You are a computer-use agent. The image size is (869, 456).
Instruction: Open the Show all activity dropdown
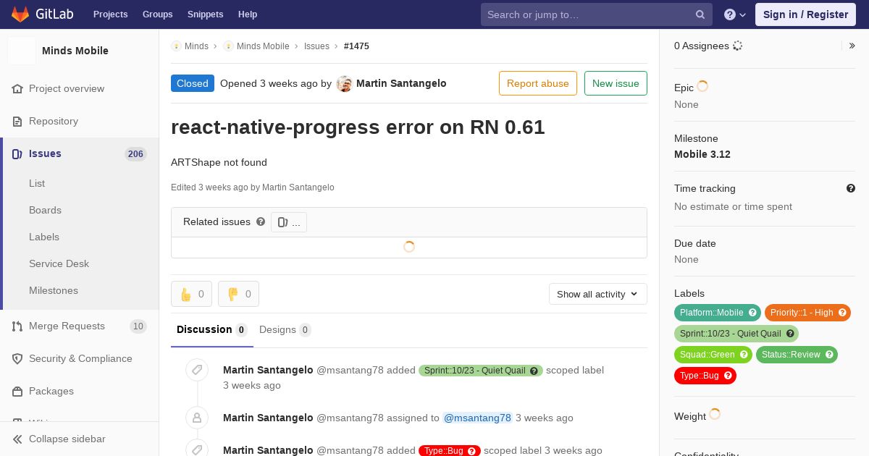pos(597,294)
